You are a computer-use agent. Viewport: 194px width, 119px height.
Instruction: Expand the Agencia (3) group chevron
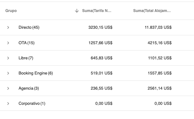pos(8,88)
